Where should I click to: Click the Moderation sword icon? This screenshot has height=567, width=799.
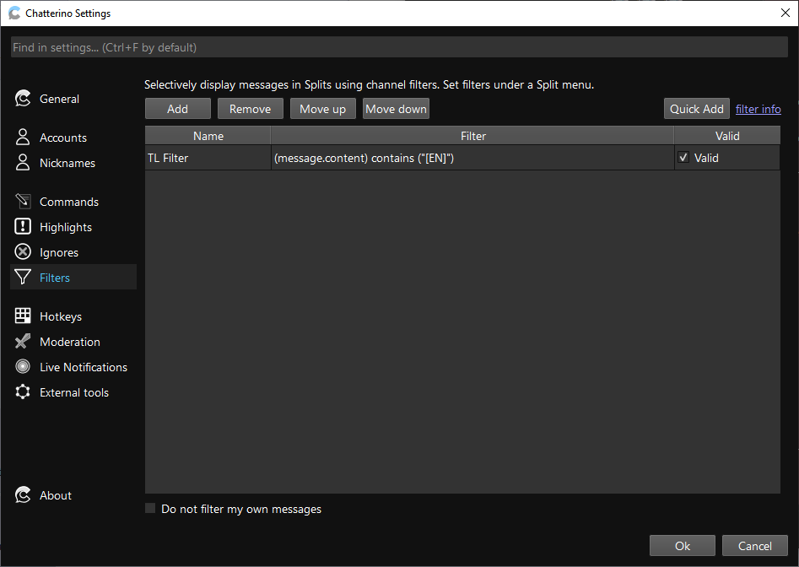point(23,342)
